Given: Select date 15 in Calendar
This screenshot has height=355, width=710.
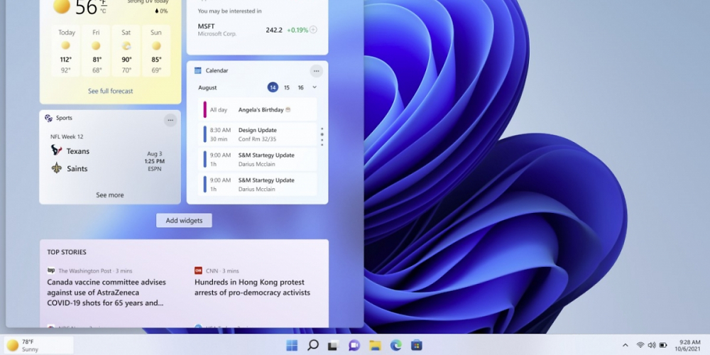Looking at the screenshot, I should (x=287, y=87).
